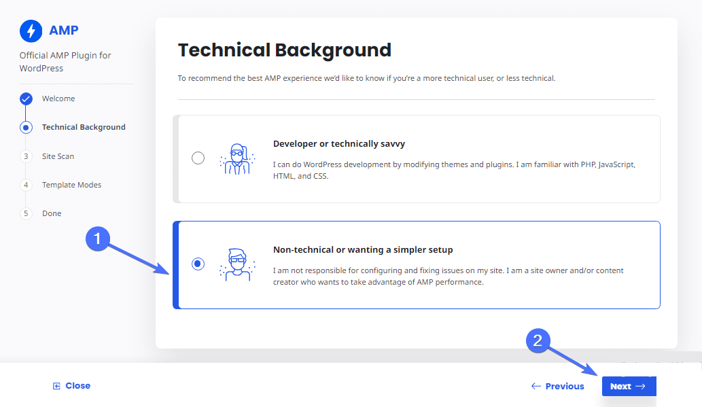Open the Welcome step in sidebar
Image resolution: width=702 pixels, height=407 pixels.
58,99
